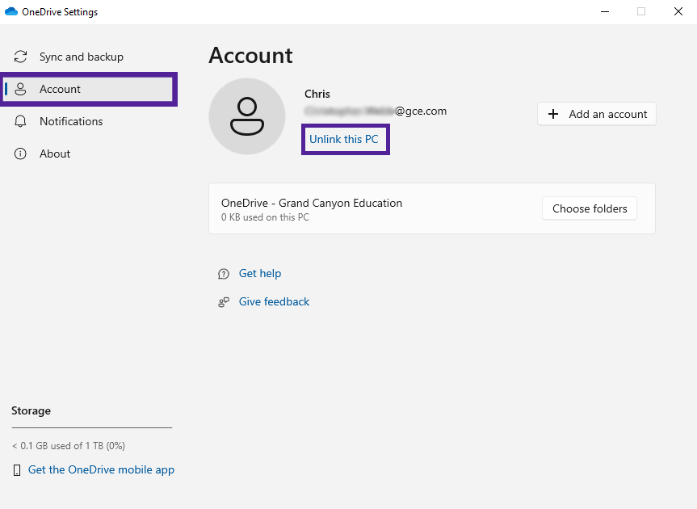
Task: Click OneDrive - Grand Canyon Education text
Action: point(312,203)
